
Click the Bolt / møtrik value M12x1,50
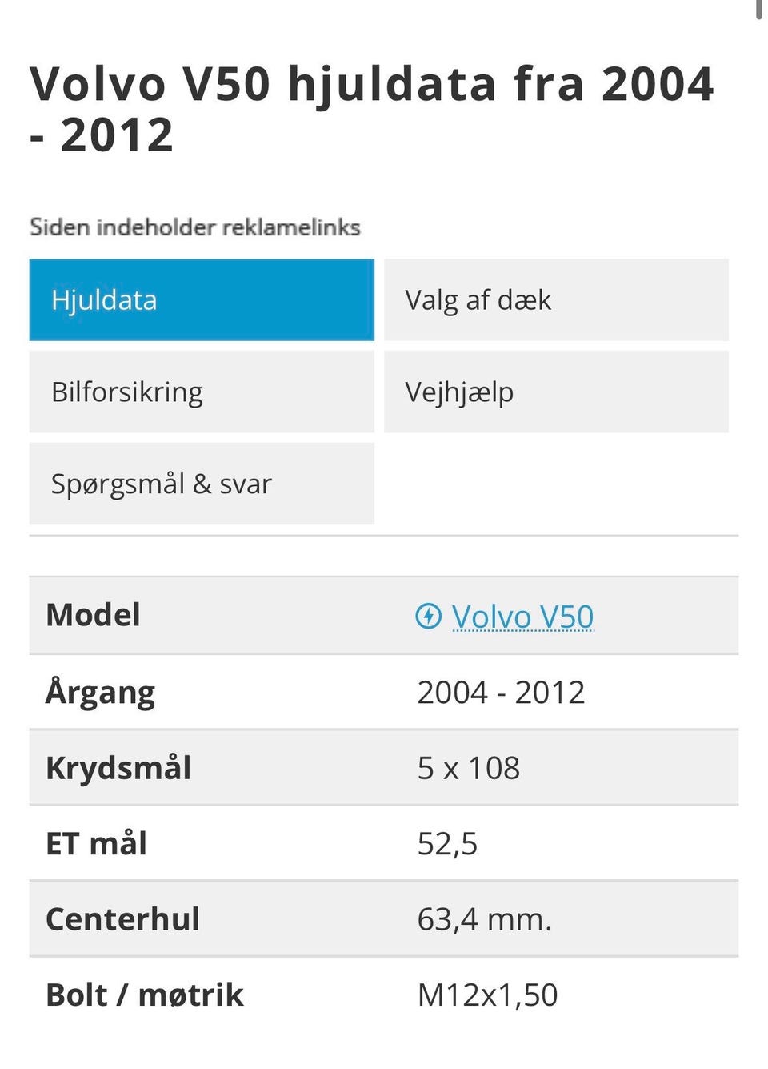click(487, 995)
